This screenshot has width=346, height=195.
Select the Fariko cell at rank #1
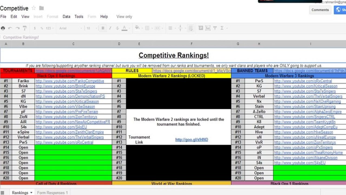tap(23, 81)
